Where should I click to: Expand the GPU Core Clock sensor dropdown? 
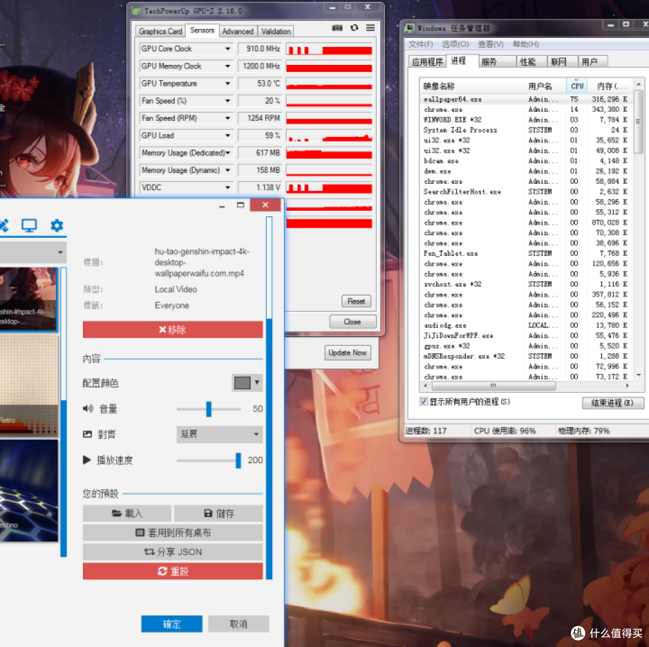pyautogui.click(x=227, y=49)
